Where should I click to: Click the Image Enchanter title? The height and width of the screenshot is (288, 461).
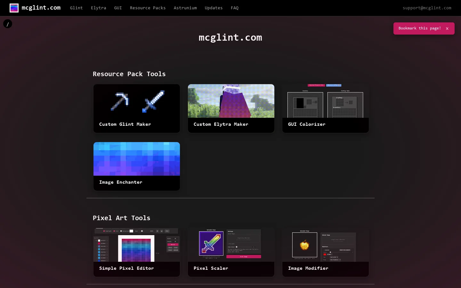(121, 182)
